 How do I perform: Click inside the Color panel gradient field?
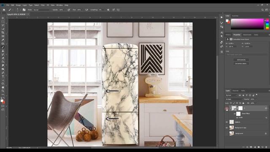tap(247, 24)
